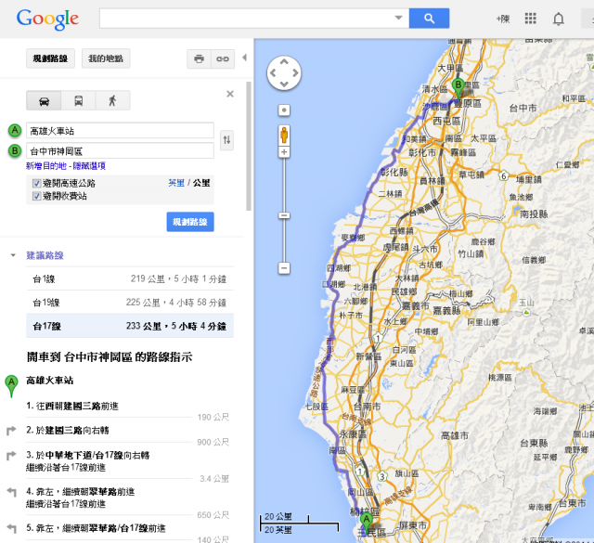
Task: Click the blue search magnifier button
Action: [x=429, y=19]
